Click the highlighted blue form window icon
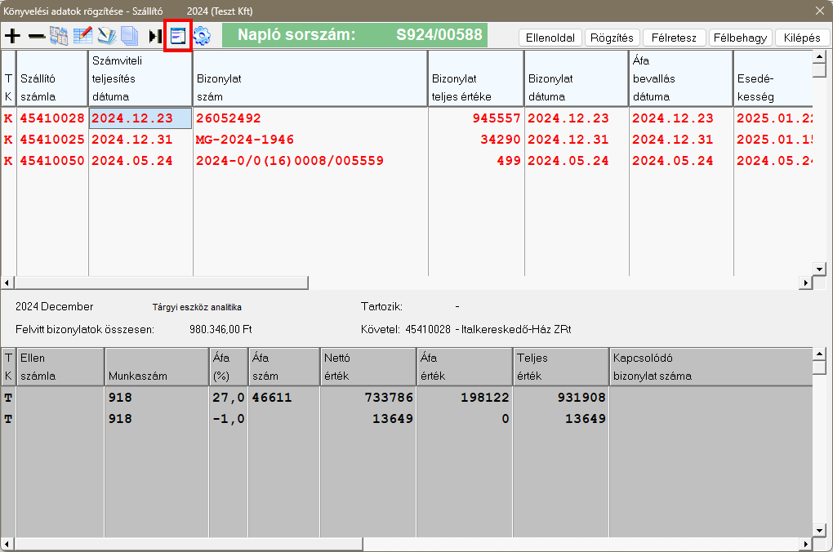Screen dimensions: 833x552 [178, 37]
